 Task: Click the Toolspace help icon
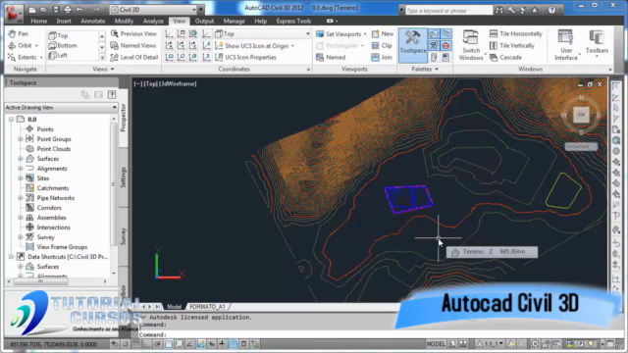112,94
